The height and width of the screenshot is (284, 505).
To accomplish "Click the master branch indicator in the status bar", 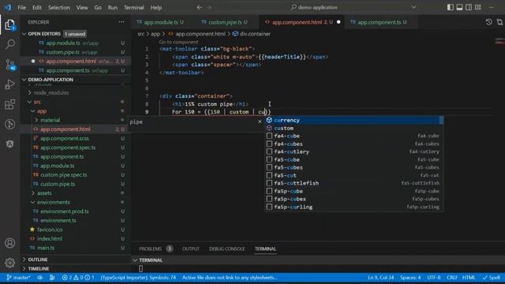I will pos(18,278).
